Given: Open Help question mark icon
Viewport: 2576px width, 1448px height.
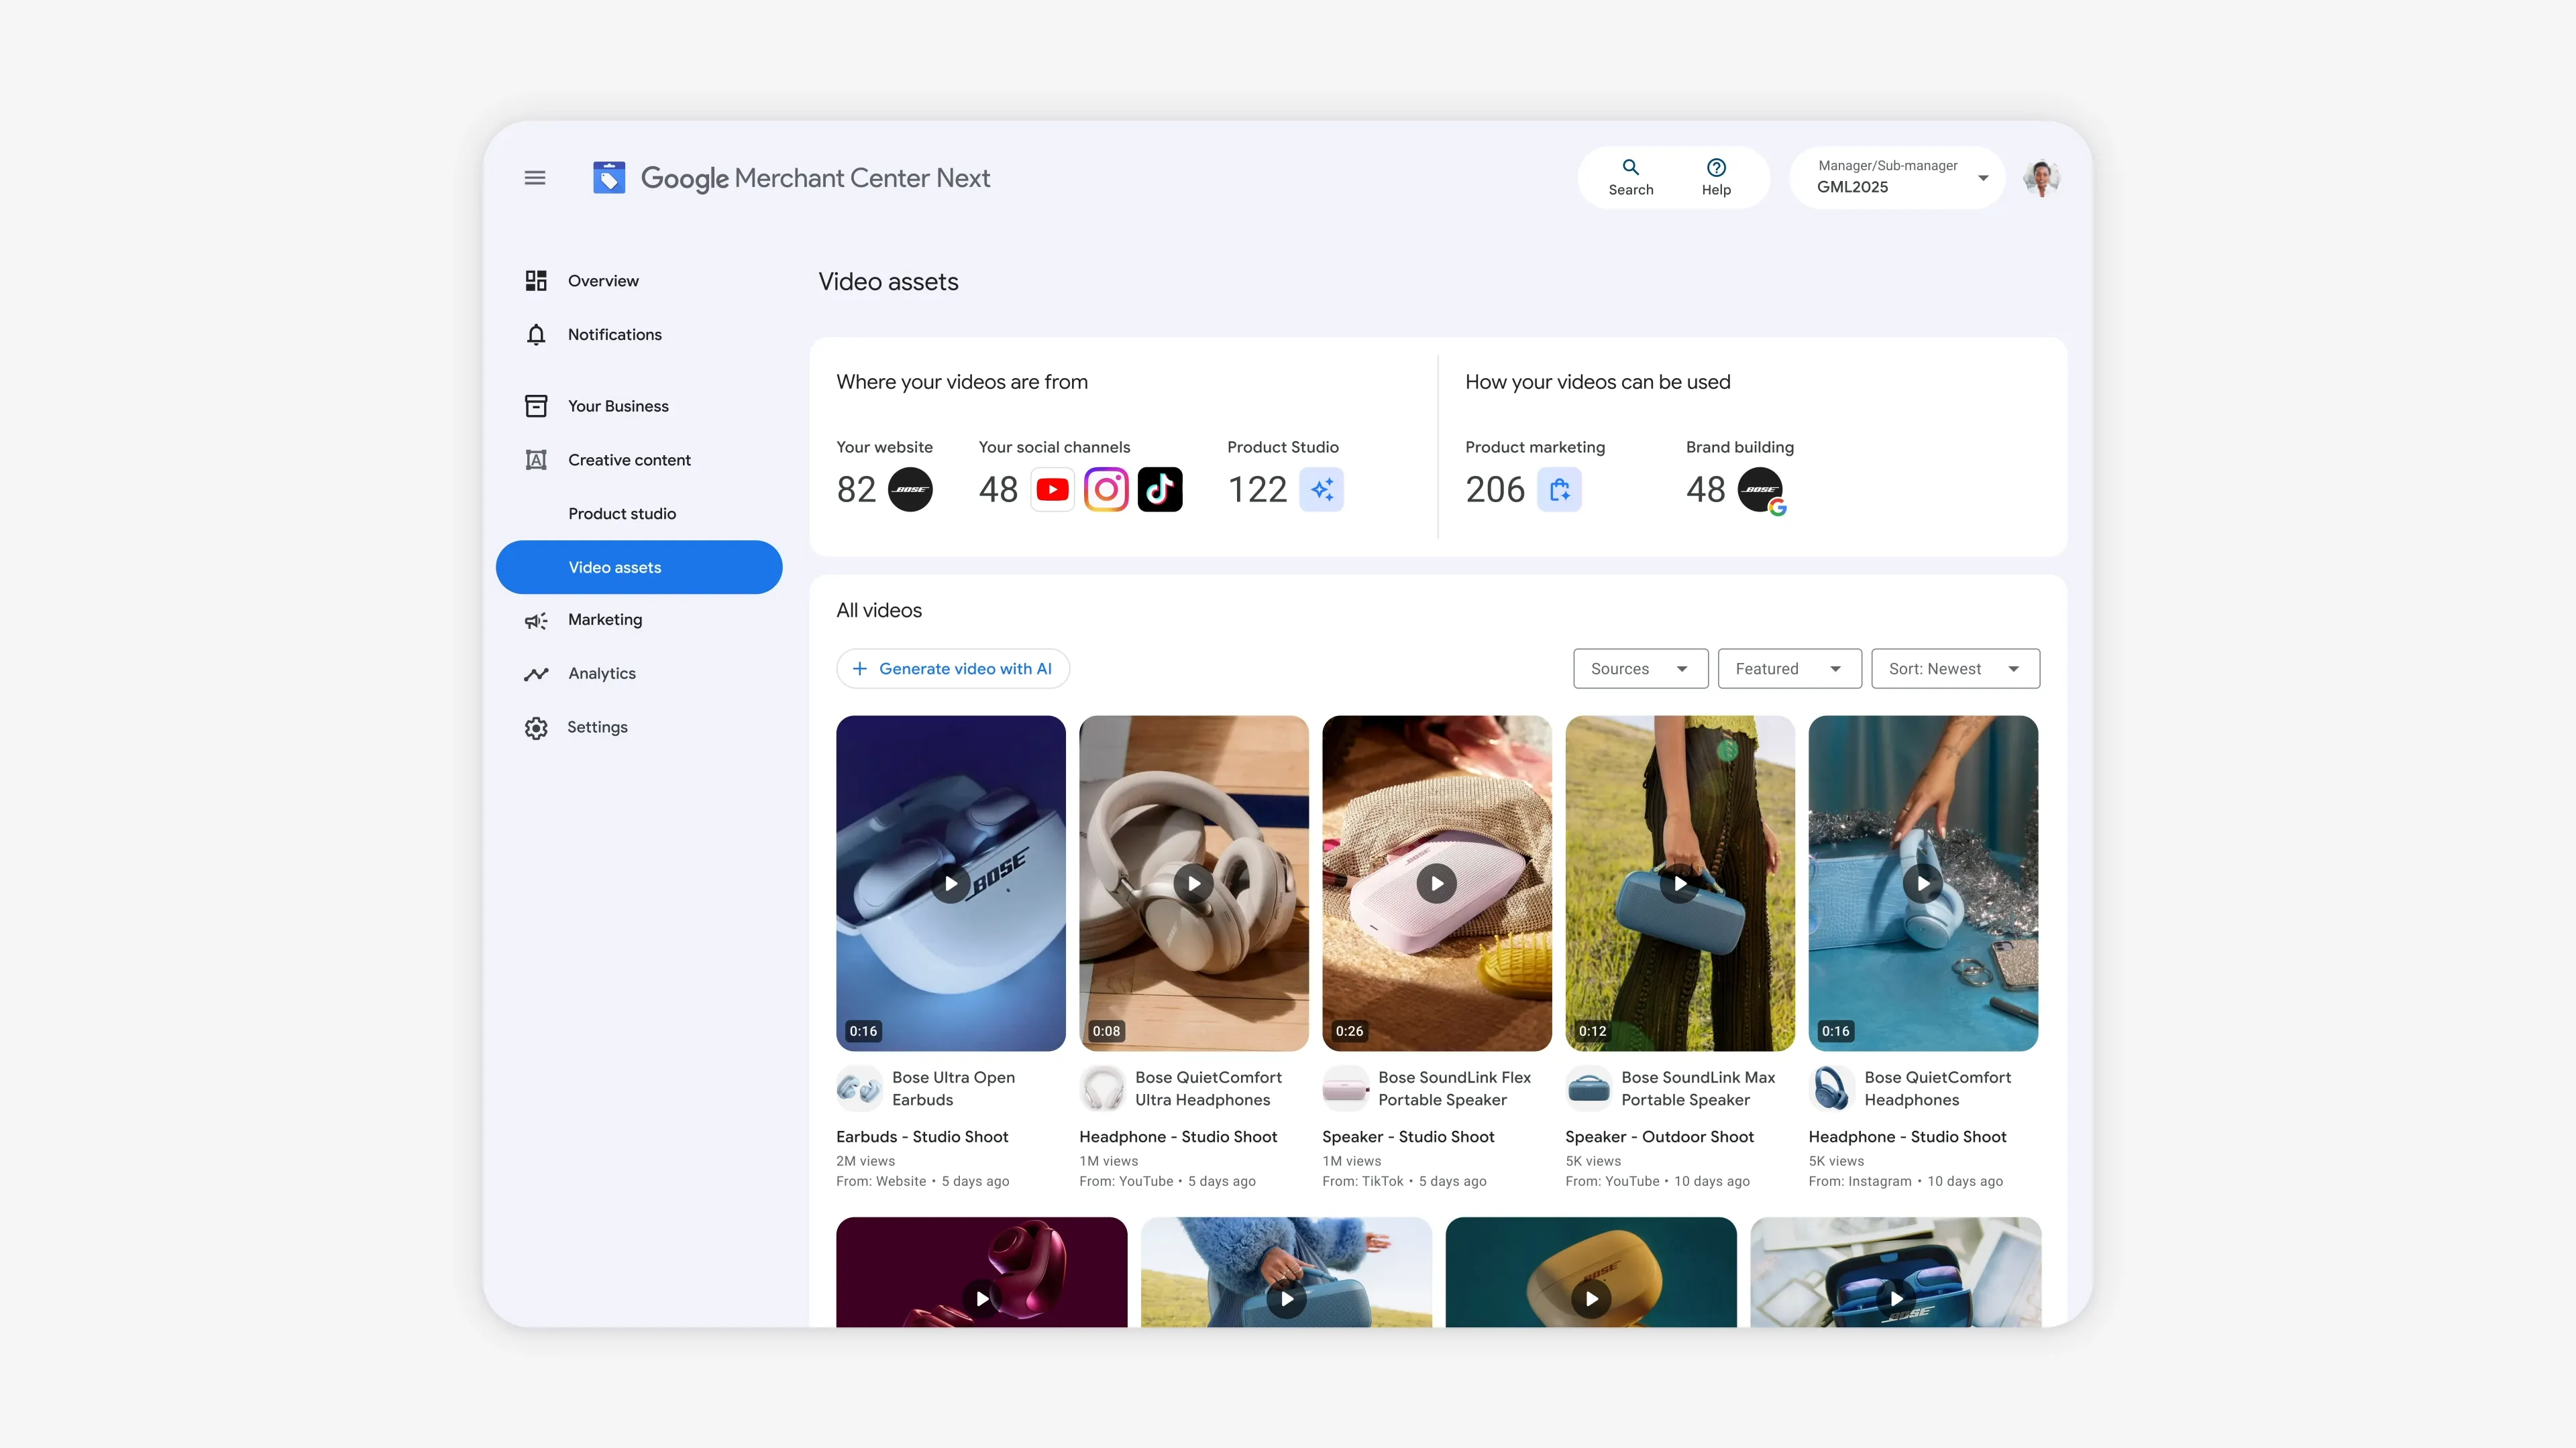Looking at the screenshot, I should (x=1716, y=168).
